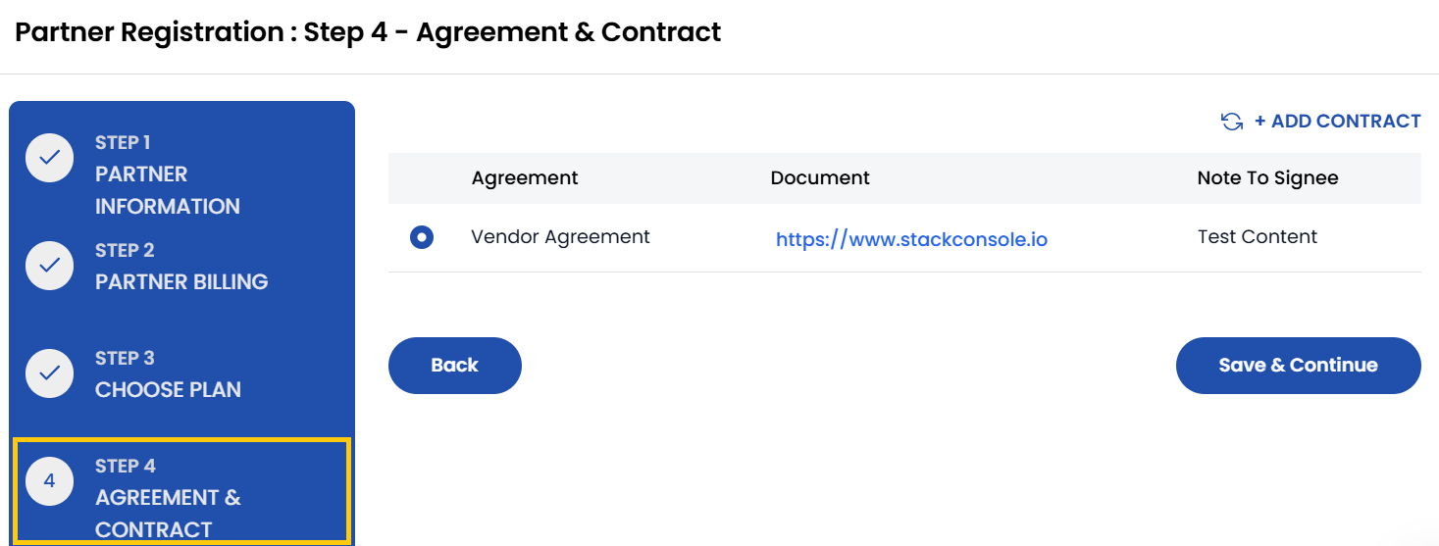Select the Agreement & Contract step
The image size is (1439, 546).
coord(168,497)
